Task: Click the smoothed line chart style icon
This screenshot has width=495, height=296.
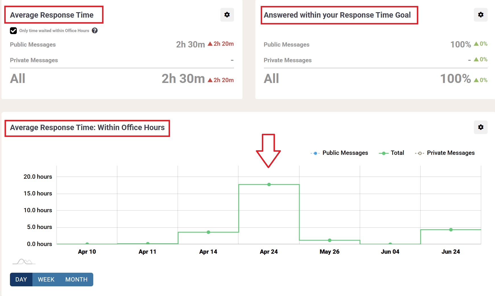Action: 24,262
